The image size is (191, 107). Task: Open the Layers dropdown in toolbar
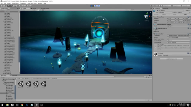coord(177,6)
